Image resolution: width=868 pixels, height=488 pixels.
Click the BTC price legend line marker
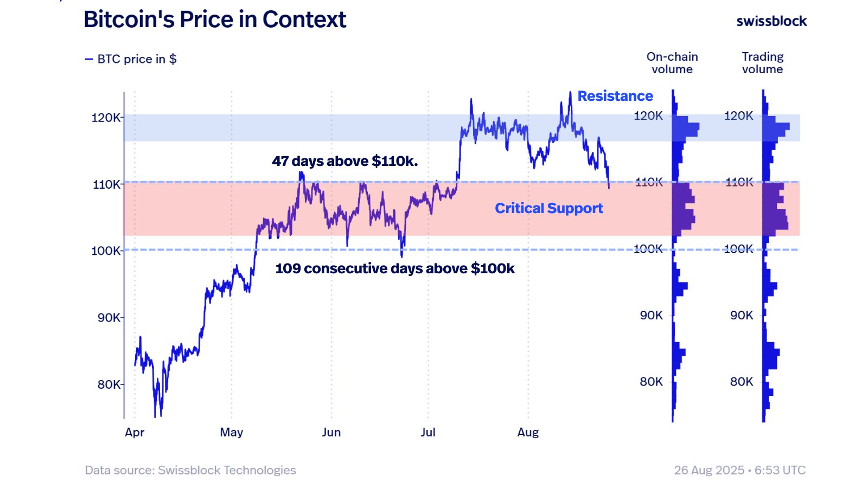click(x=89, y=59)
